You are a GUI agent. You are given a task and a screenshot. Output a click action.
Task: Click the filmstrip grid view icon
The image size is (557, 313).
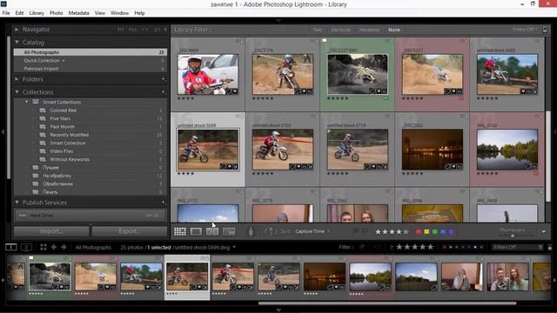[x=44, y=247]
